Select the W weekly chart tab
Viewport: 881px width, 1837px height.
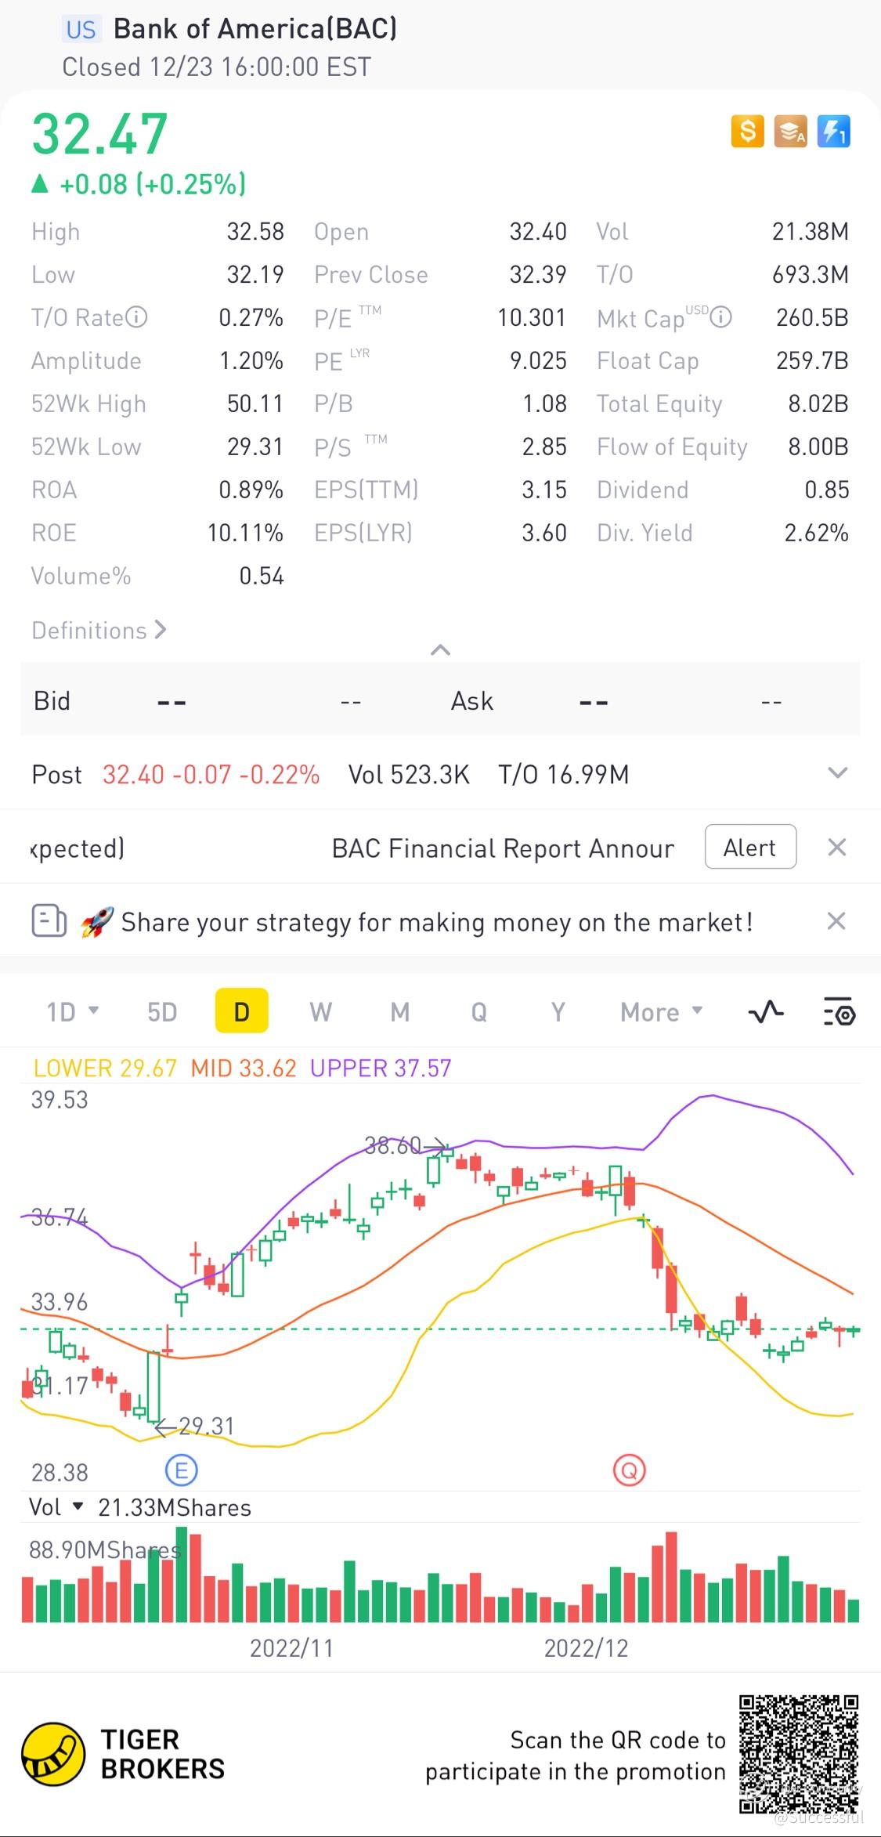(320, 1011)
